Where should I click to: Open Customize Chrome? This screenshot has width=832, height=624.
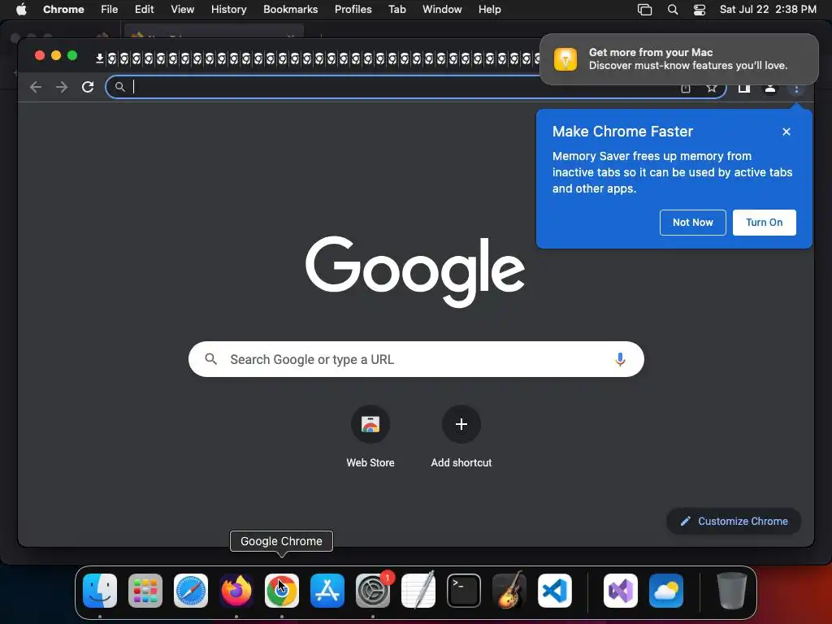(x=734, y=521)
